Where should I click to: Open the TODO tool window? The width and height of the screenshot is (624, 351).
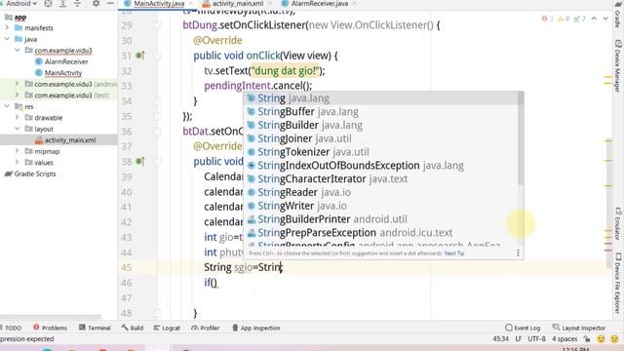[11, 328]
